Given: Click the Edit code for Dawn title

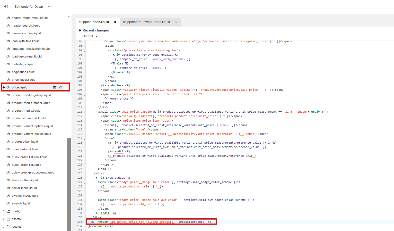Looking at the screenshot, I should click(29, 7).
